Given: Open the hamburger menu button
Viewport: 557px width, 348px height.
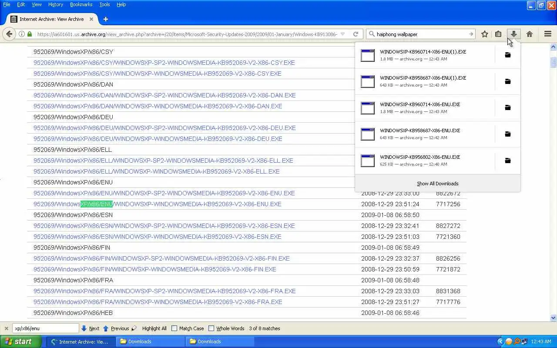Looking at the screenshot, I should click(548, 34).
